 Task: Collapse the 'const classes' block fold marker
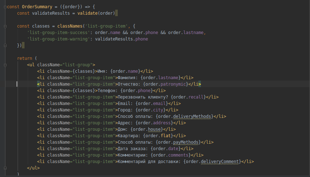click(5, 26)
